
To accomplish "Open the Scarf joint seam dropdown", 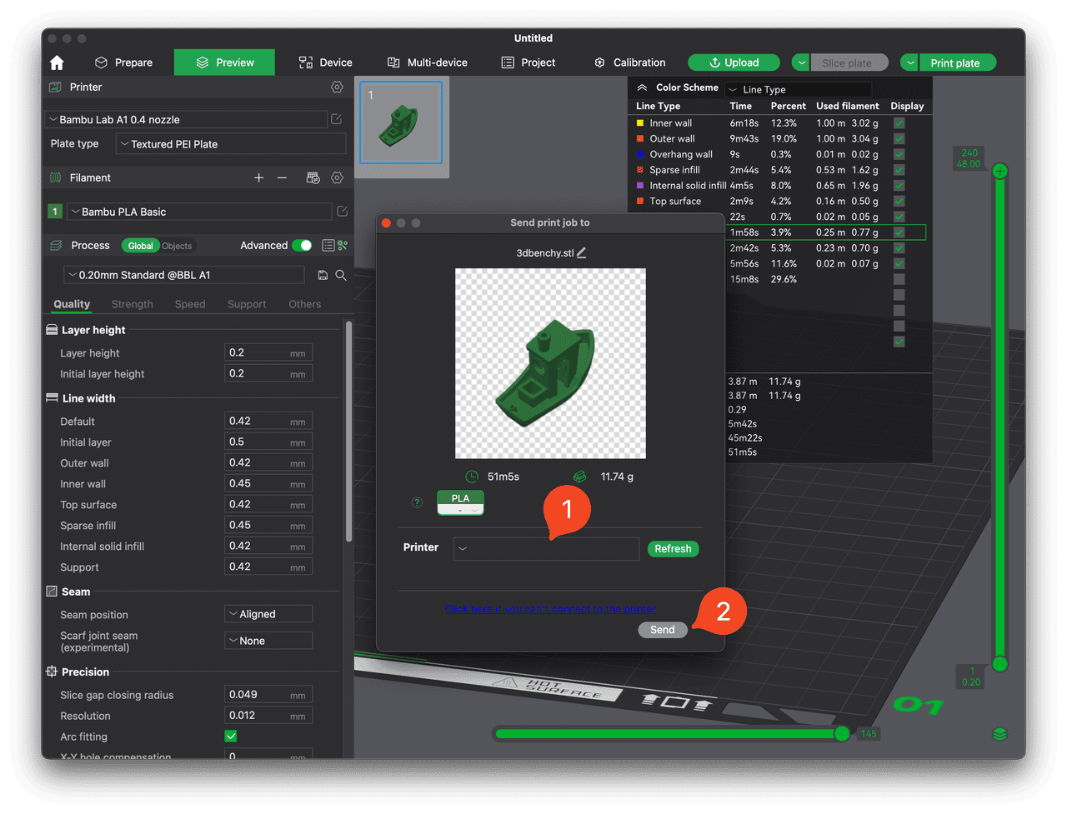I will pyautogui.click(x=268, y=641).
